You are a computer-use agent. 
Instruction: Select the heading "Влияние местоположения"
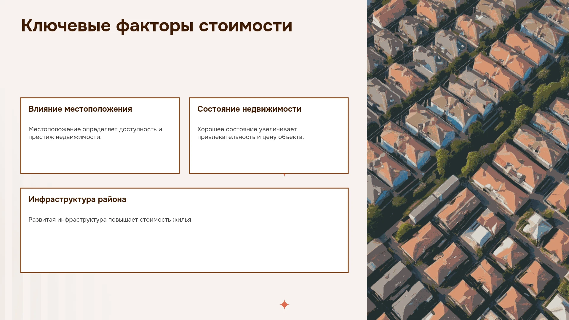click(80, 109)
